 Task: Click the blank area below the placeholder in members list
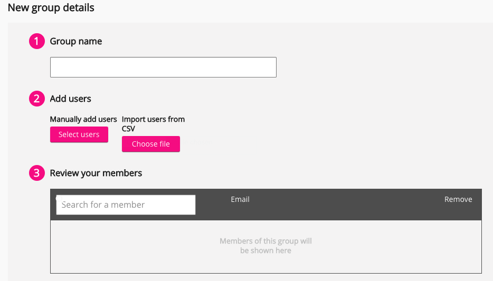[266, 265]
